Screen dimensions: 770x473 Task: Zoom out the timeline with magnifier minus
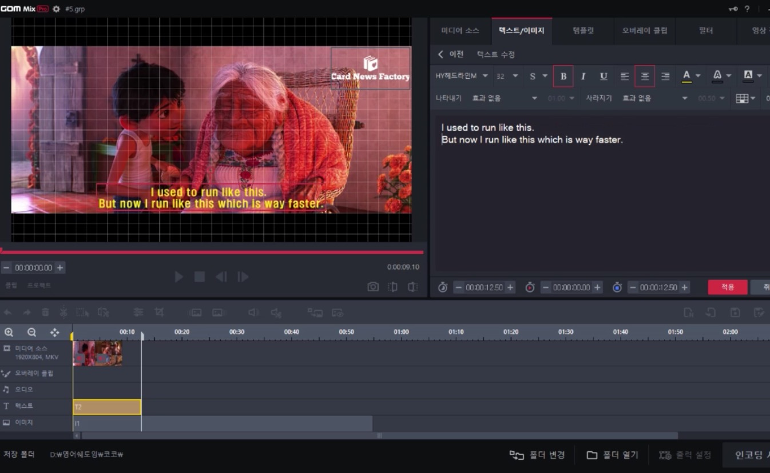click(x=32, y=332)
